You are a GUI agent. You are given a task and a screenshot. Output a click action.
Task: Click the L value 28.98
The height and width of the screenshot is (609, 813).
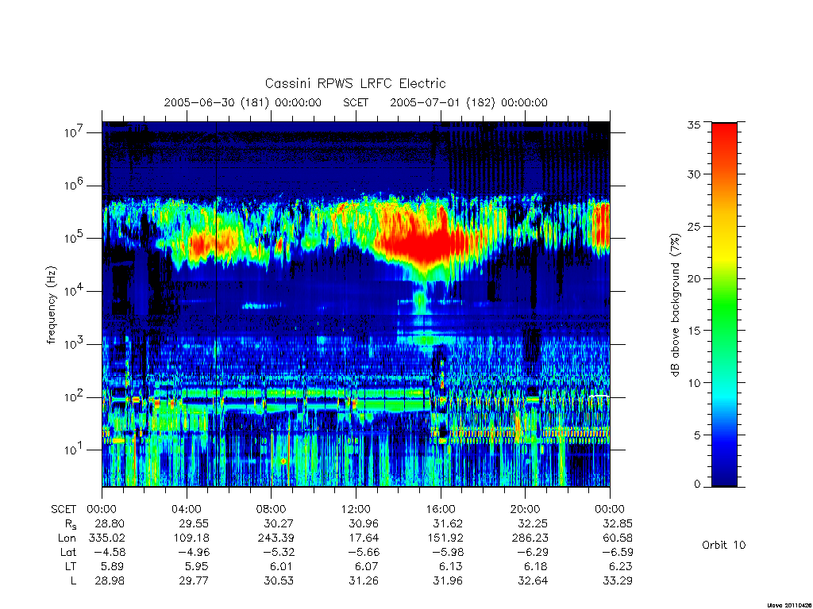pos(110,580)
